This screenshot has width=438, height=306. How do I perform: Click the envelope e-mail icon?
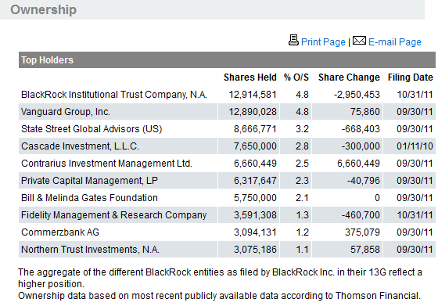click(x=359, y=41)
